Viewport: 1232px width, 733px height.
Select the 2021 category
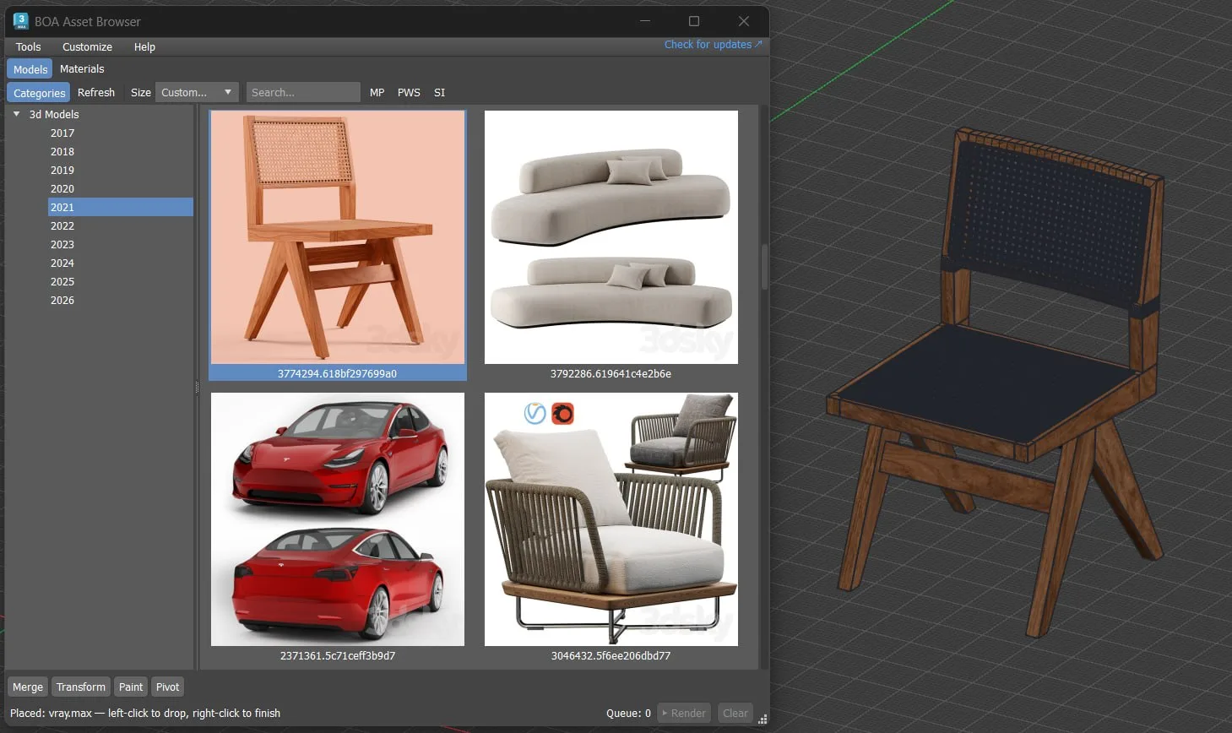coord(121,207)
